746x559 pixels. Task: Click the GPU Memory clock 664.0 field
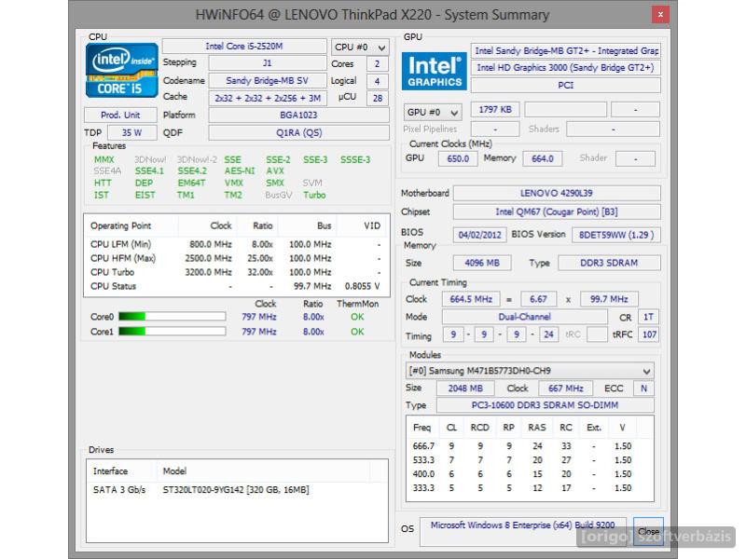[543, 158]
